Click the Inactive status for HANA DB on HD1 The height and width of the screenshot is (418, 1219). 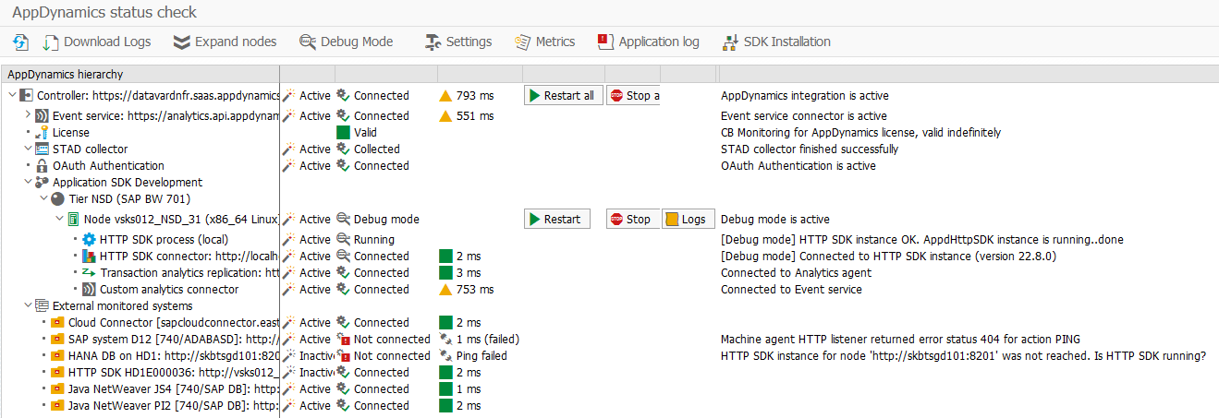pos(316,355)
